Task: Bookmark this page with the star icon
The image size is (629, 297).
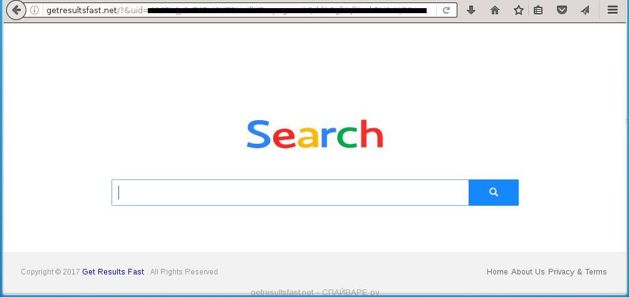Action: [519, 11]
